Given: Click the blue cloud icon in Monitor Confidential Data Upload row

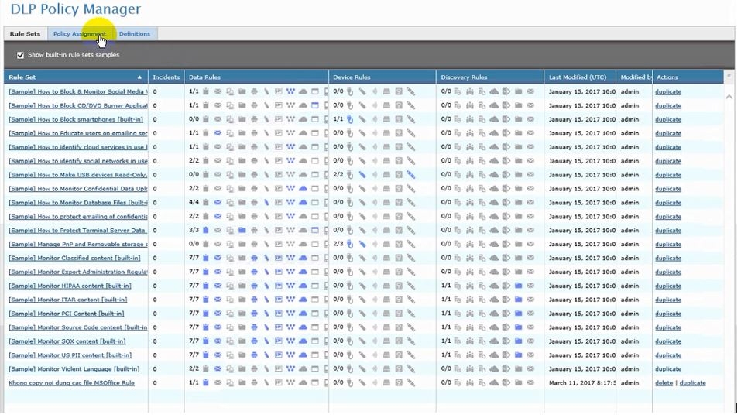Looking at the screenshot, I should tap(303, 189).
